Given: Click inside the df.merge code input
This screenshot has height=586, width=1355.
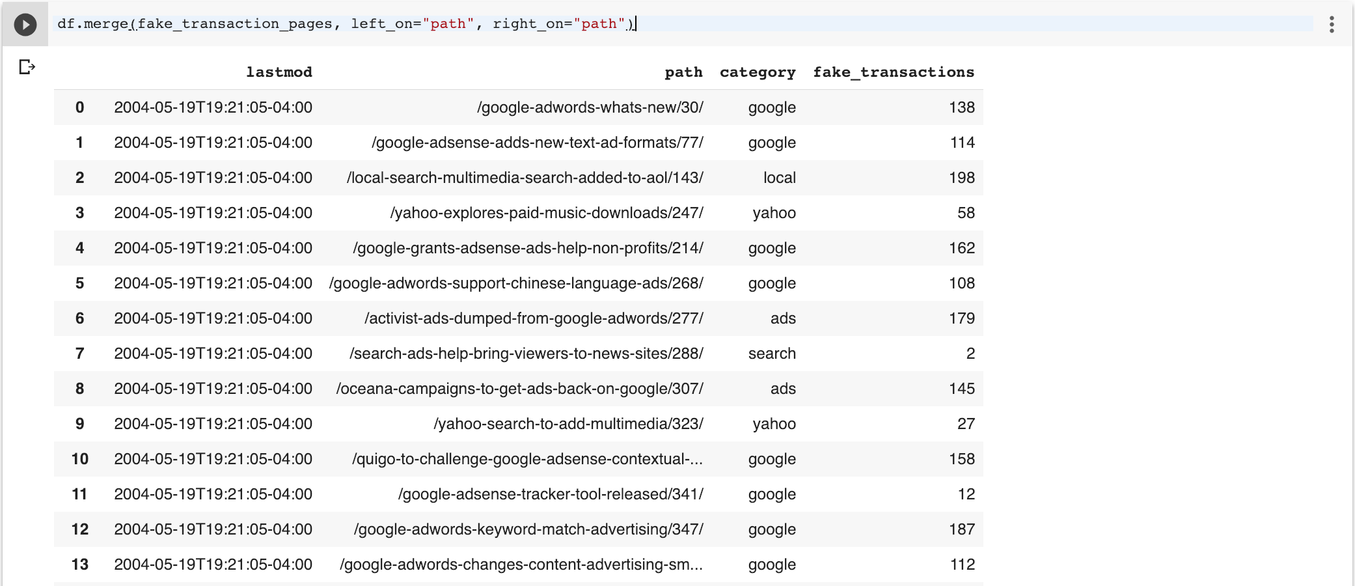Looking at the screenshot, I should tap(911, 24).
